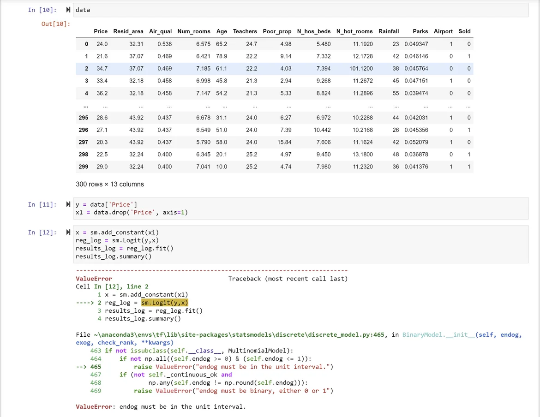The height and width of the screenshot is (417, 540).
Task: Run cell In [11] defining y and x1
Action: 69,204
